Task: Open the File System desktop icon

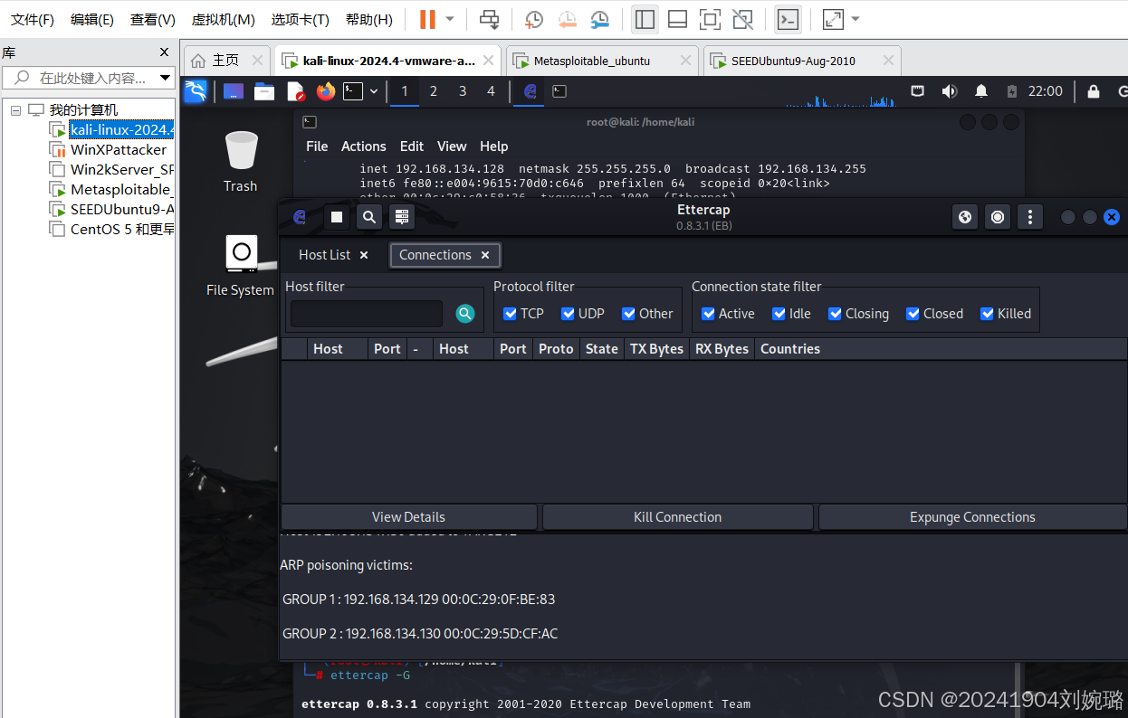Action: click(240, 266)
